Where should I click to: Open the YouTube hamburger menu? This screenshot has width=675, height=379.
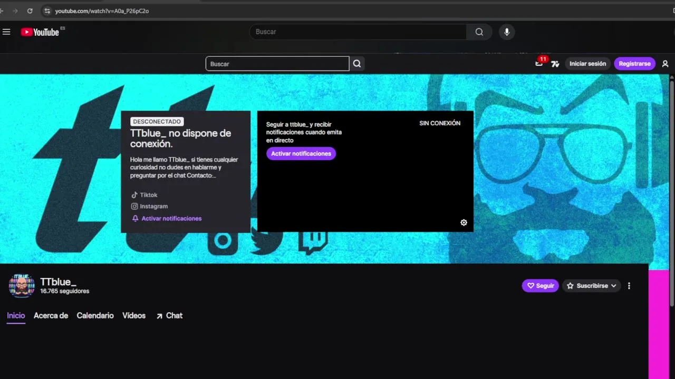(6, 32)
